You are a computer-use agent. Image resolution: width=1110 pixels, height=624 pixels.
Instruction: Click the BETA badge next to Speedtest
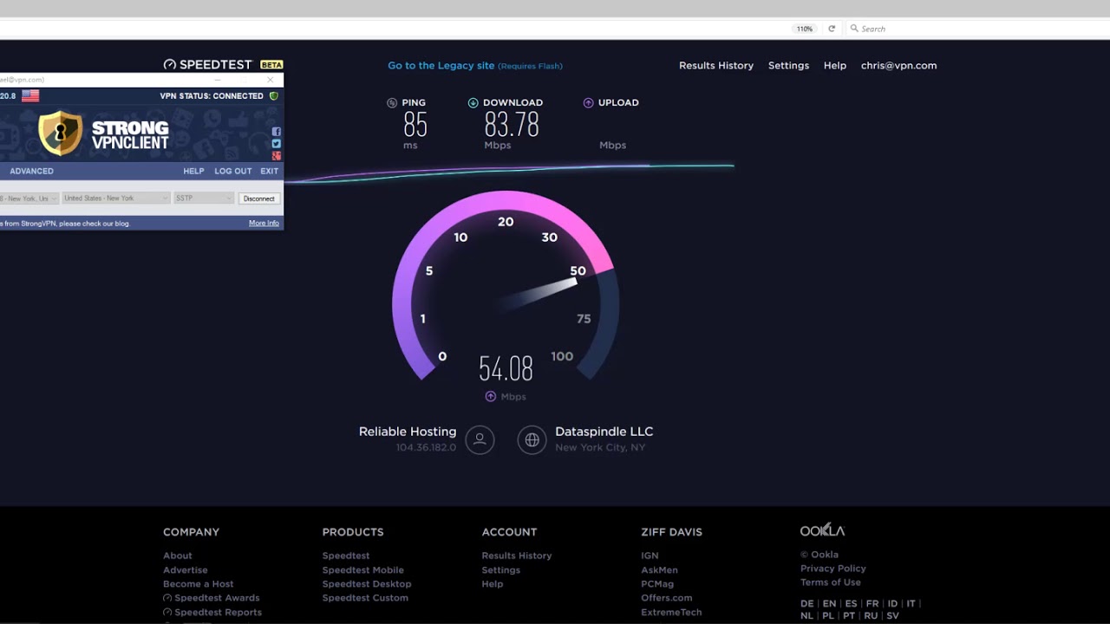[x=271, y=65]
